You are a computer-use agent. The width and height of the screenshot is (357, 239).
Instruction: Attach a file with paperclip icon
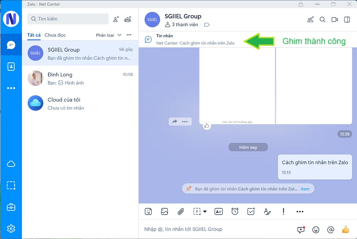point(181,211)
